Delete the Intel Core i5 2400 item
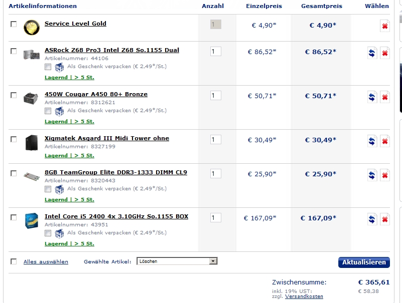The width and height of the screenshot is (402, 303). [x=384, y=219]
